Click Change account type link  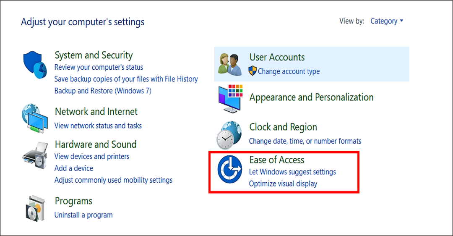click(289, 71)
